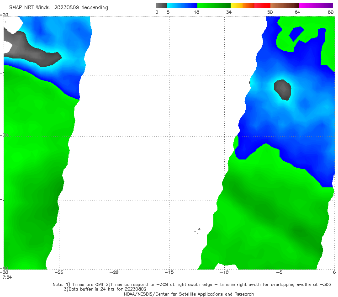Click the green 18-34 segment of color bar
This screenshot has height=297, width=338.
214,5
